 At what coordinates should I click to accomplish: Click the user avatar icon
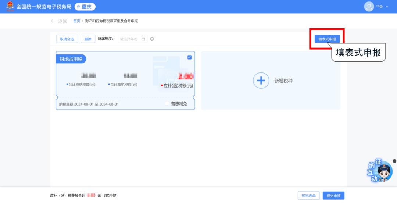click(369, 7)
